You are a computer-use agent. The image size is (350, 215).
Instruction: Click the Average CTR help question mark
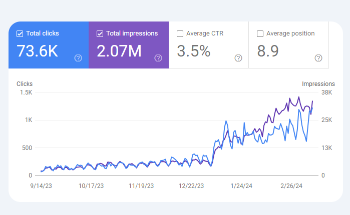(x=238, y=58)
